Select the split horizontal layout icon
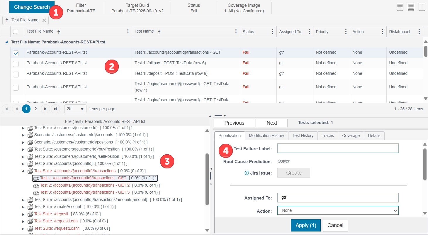Image resolution: width=428 pixels, height=235 pixels. click(400, 7)
